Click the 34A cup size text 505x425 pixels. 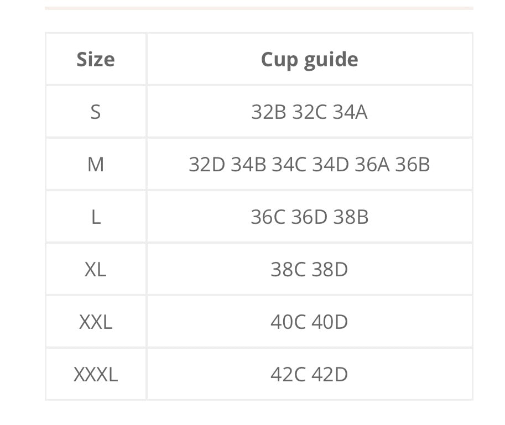pos(350,112)
